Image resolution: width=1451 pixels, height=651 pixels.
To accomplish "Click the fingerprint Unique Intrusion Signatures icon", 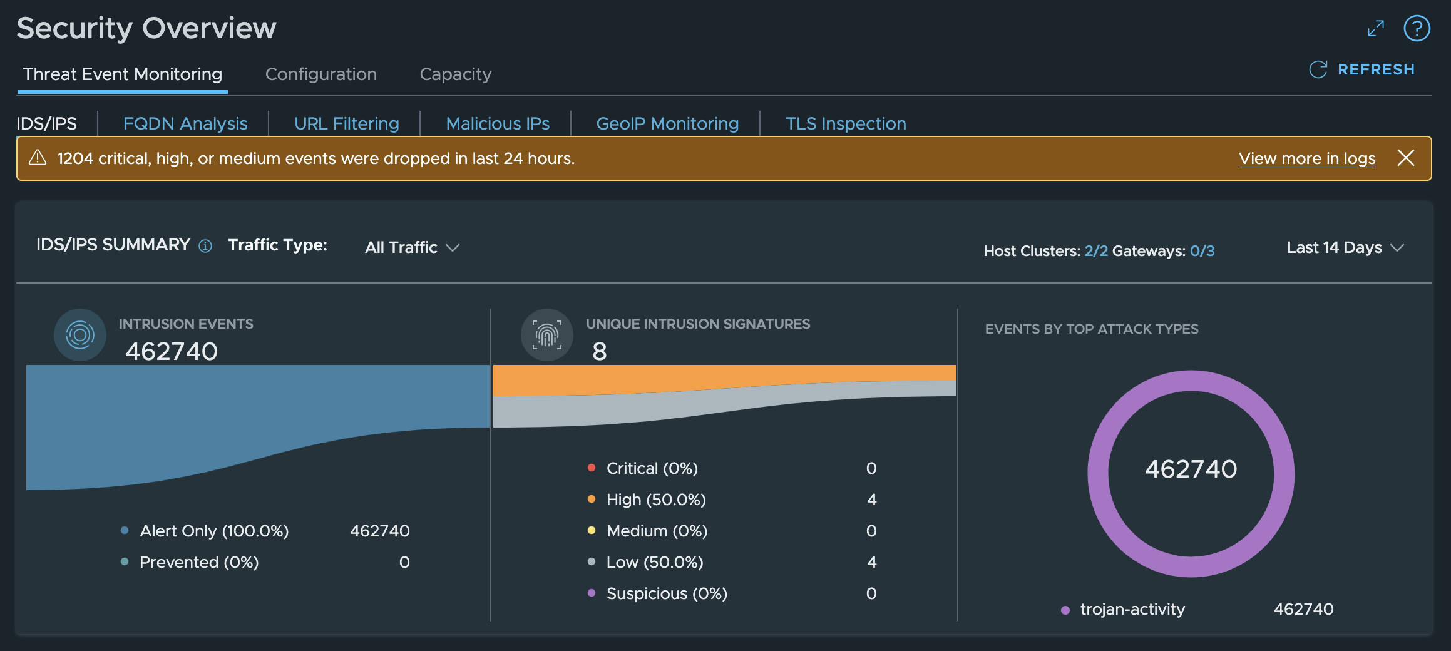I will pos(547,335).
